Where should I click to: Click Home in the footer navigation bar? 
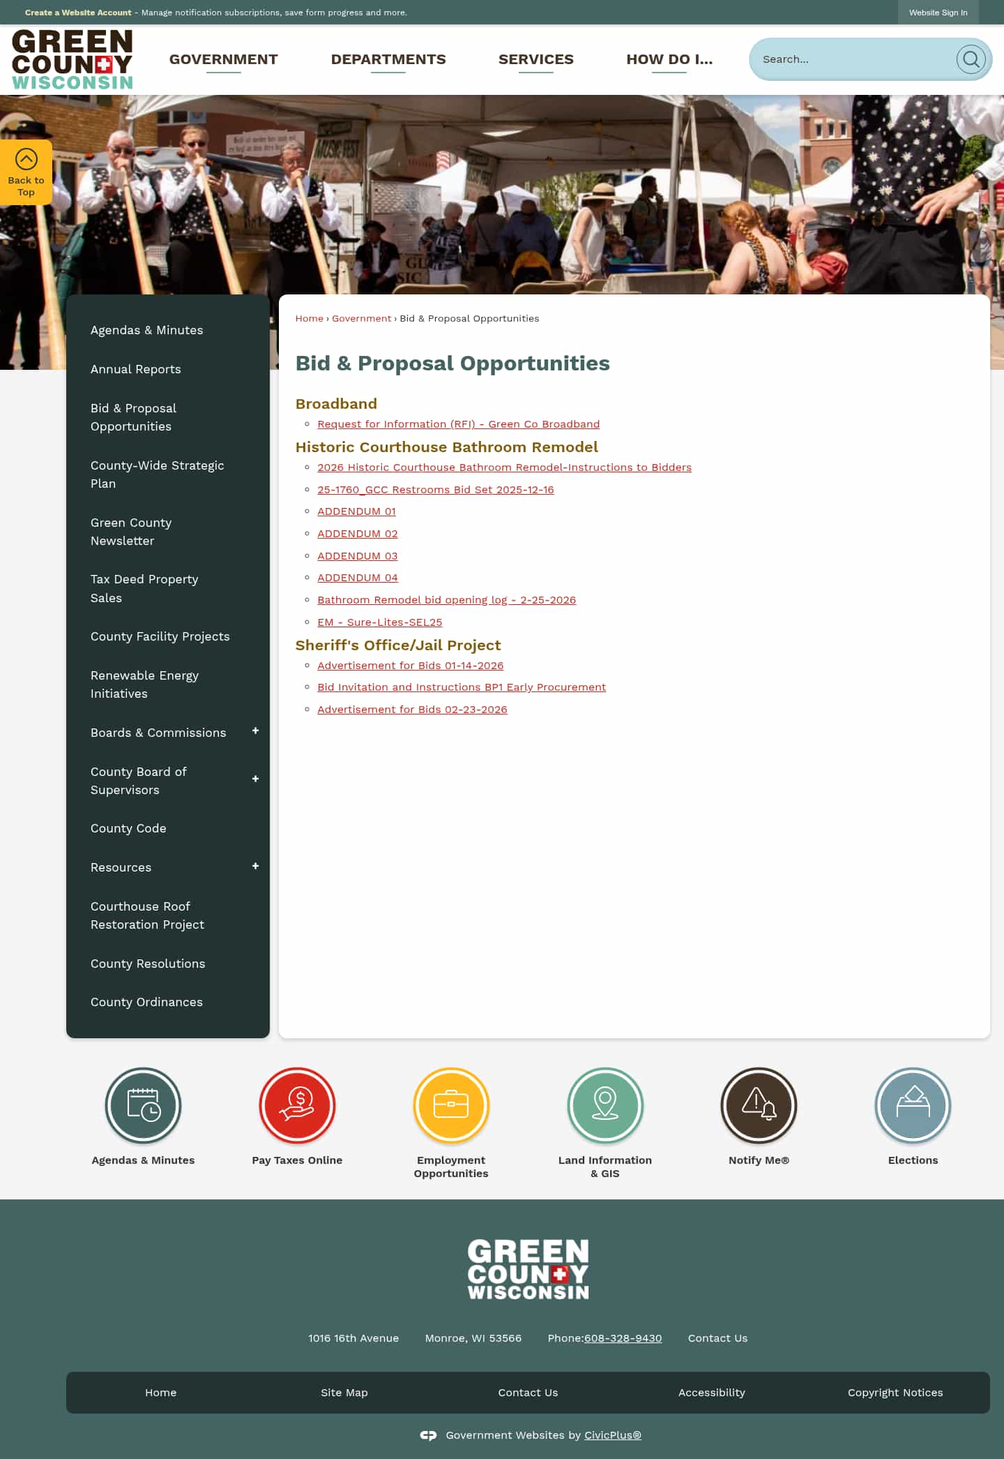click(x=161, y=1393)
